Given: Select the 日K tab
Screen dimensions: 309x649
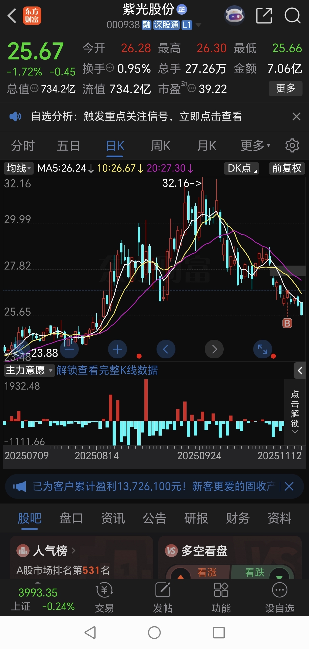Looking at the screenshot, I should (x=115, y=146).
